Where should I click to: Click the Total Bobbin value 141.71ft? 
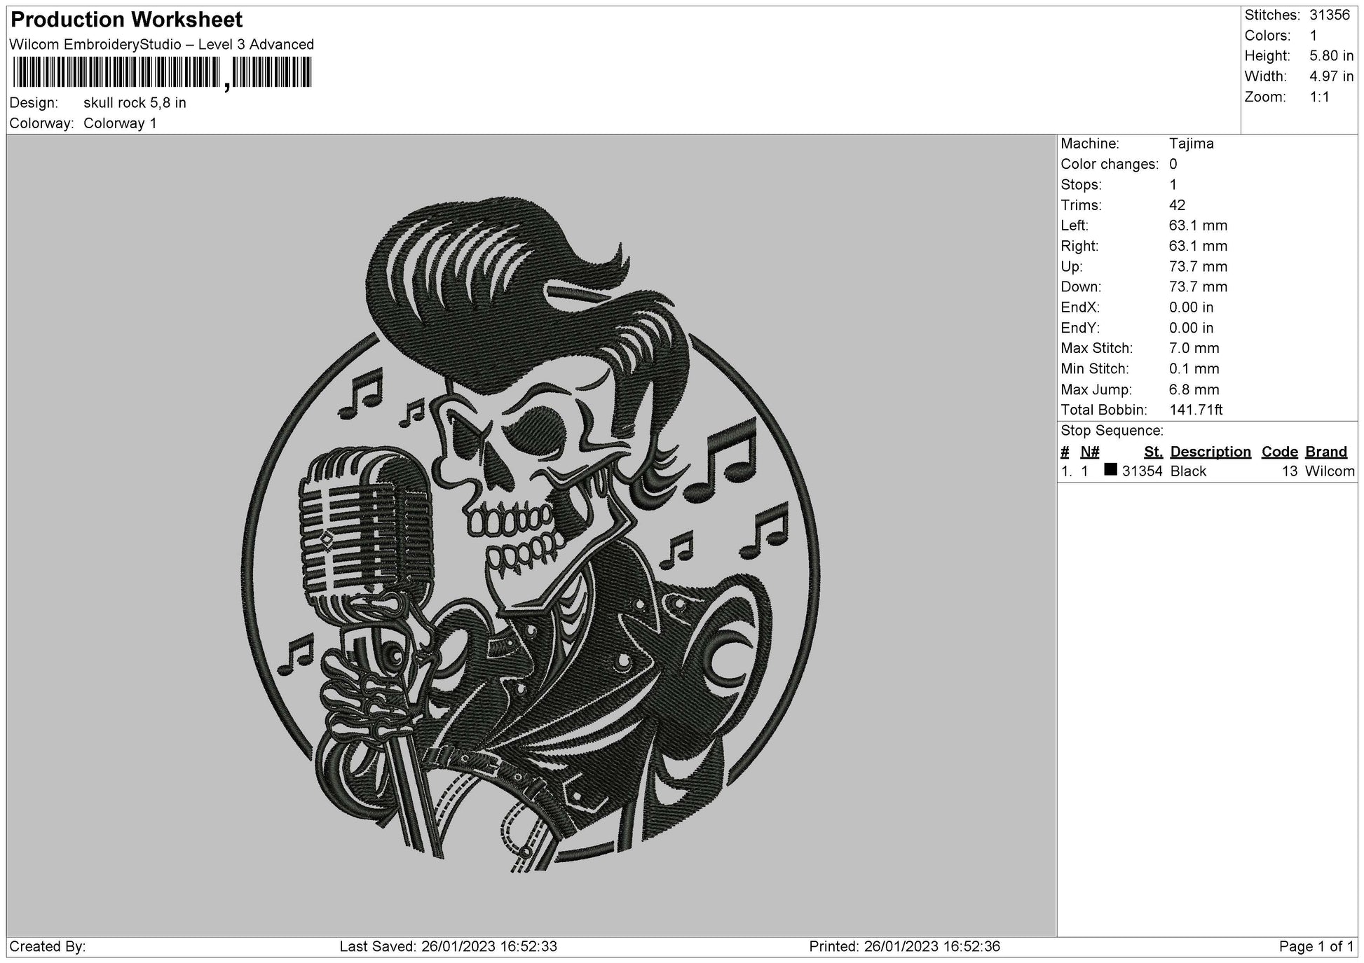(x=1196, y=410)
